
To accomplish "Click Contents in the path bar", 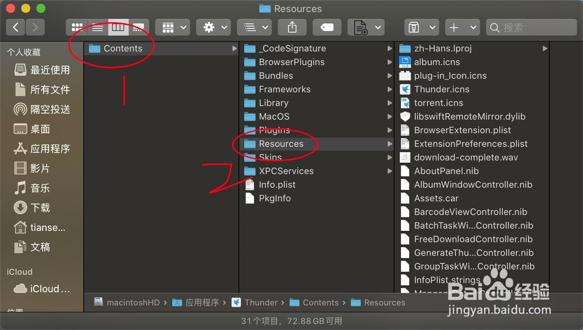I will (314, 303).
